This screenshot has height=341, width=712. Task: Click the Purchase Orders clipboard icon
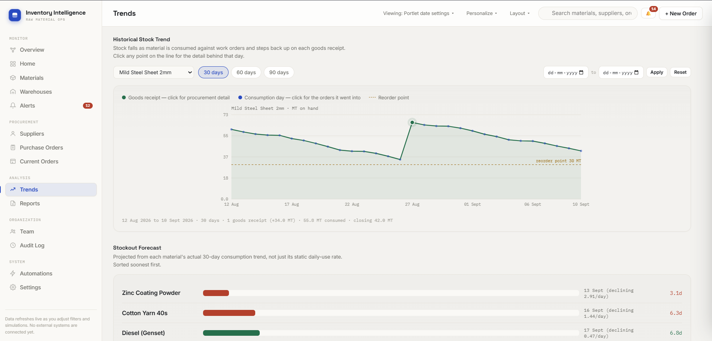(13, 148)
